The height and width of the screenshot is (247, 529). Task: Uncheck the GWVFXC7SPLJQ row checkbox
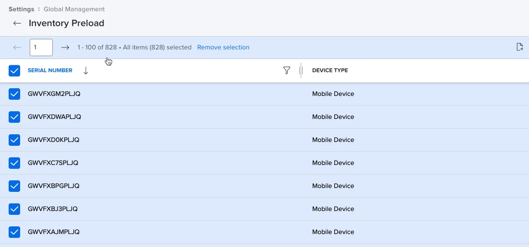pos(14,163)
